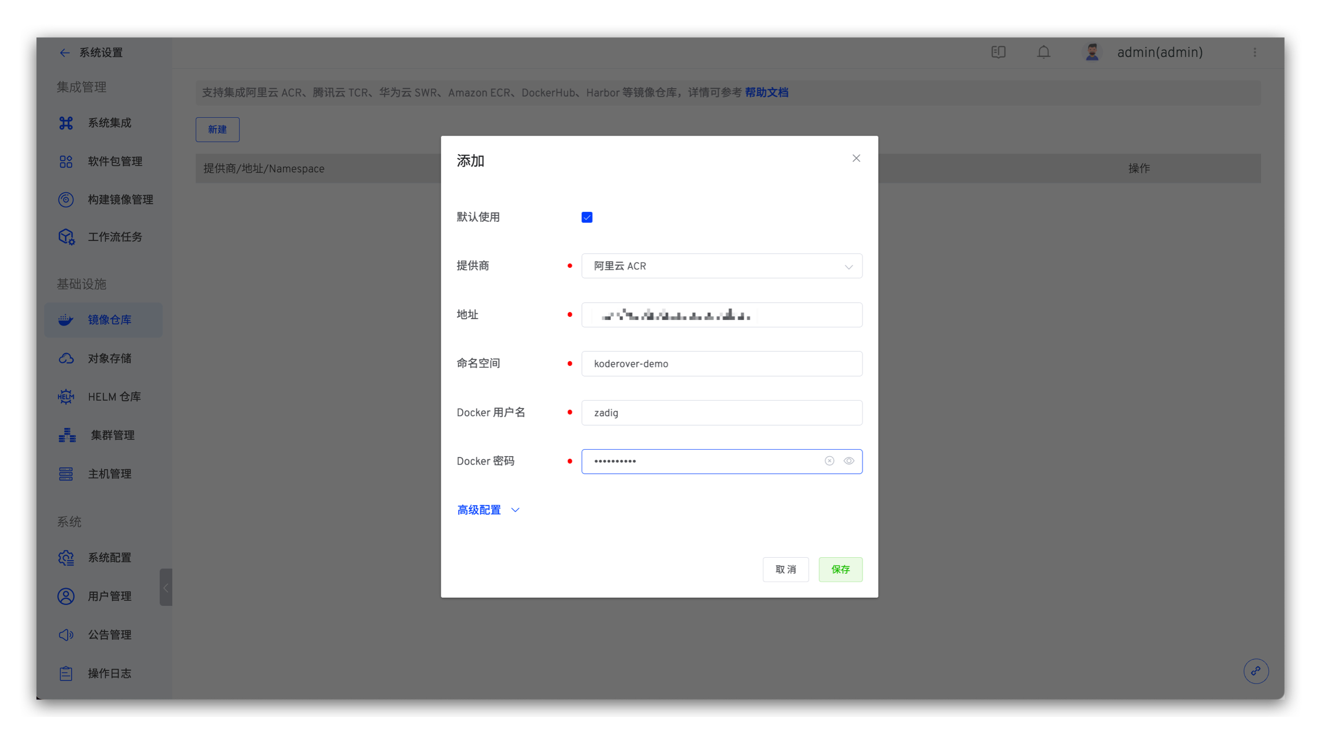Viewport: 1321px width, 737px height.
Task: Select 集群管理 in the sidebar
Action: 112,435
